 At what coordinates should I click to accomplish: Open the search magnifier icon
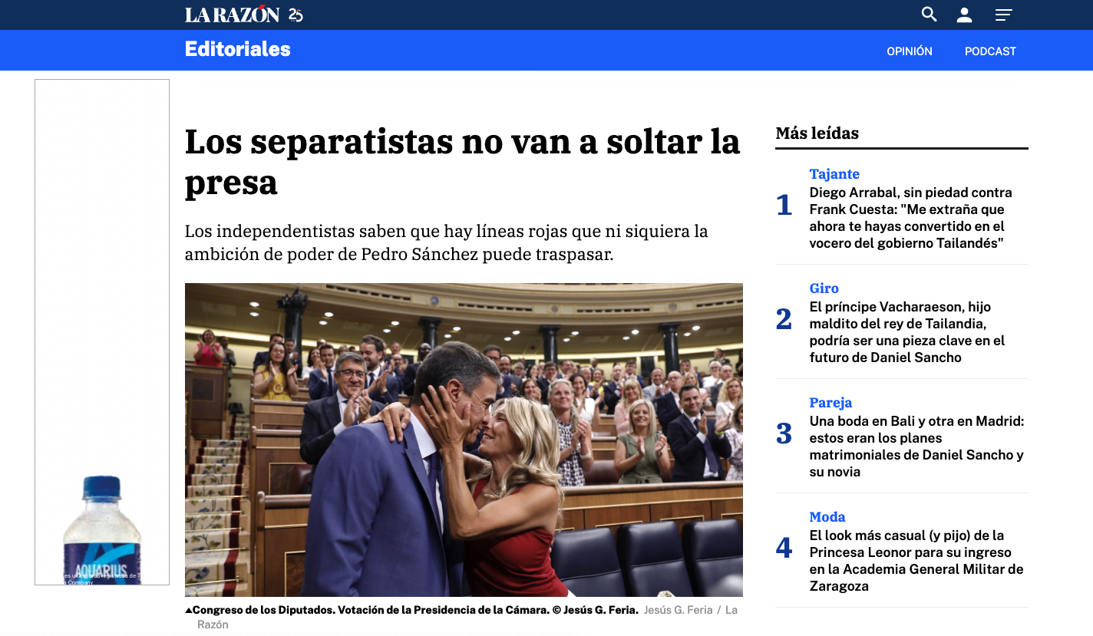[929, 15]
